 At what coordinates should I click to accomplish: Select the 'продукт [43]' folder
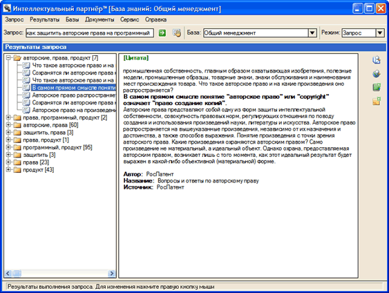pyautogui.click(x=39, y=170)
